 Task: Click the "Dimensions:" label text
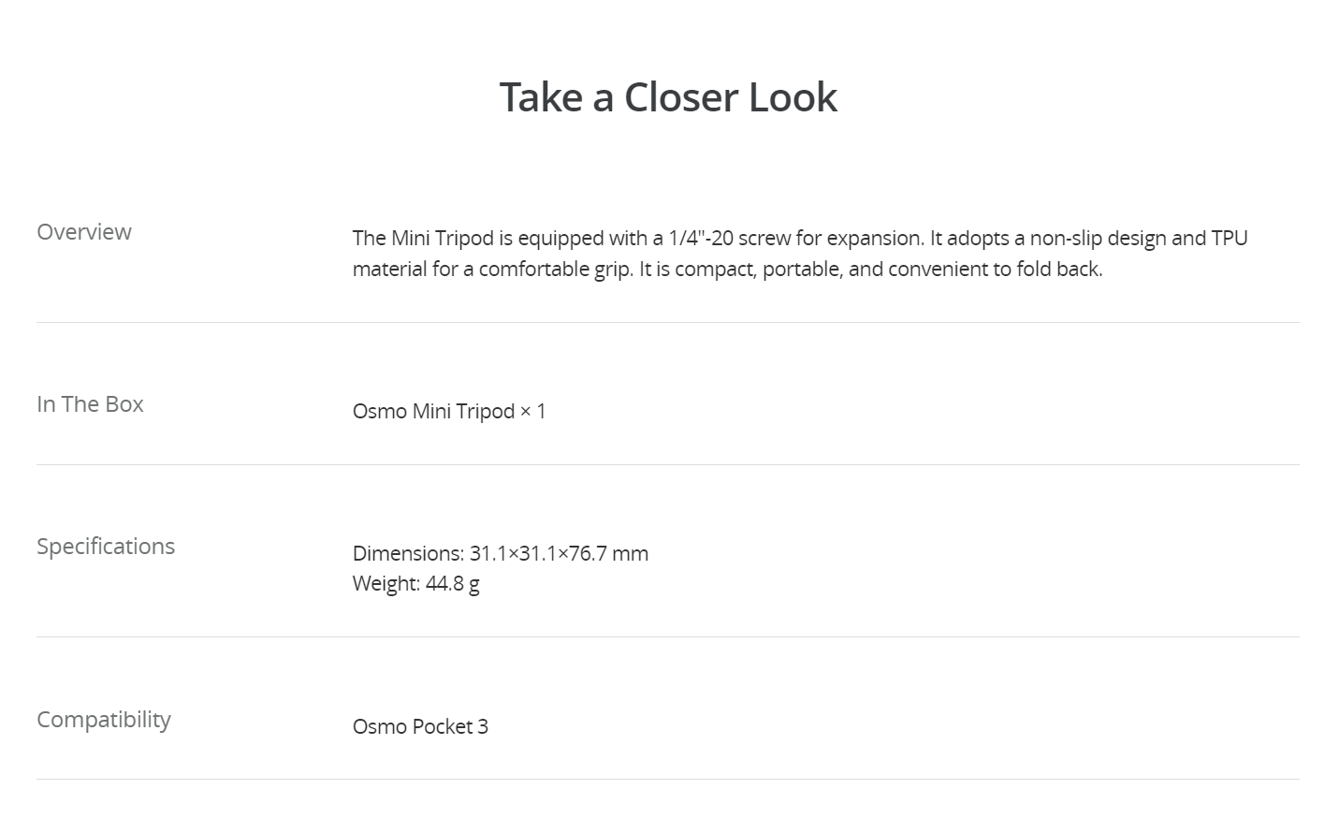click(409, 553)
